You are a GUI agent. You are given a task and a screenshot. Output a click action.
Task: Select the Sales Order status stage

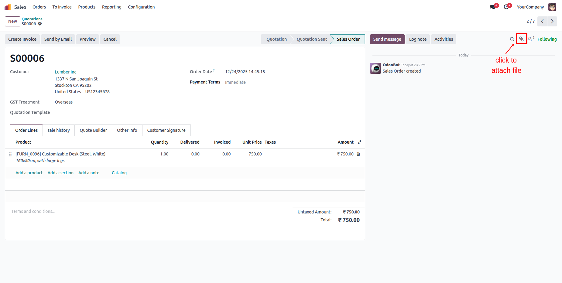[x=348, y=39]
